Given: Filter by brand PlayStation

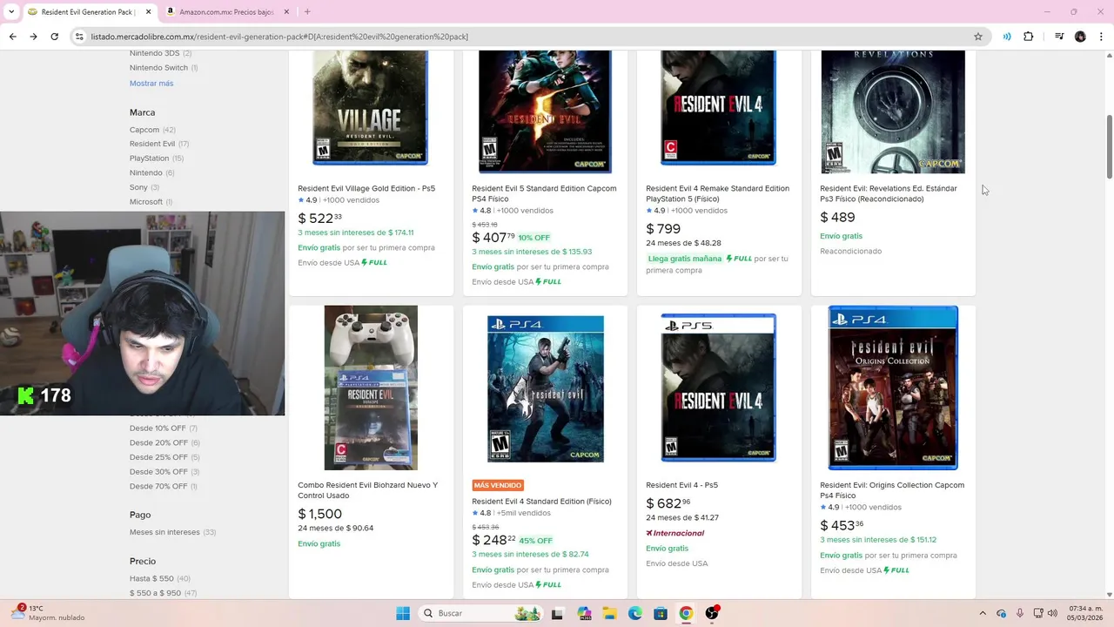Looking at the screenshot, I should [149, 158].
